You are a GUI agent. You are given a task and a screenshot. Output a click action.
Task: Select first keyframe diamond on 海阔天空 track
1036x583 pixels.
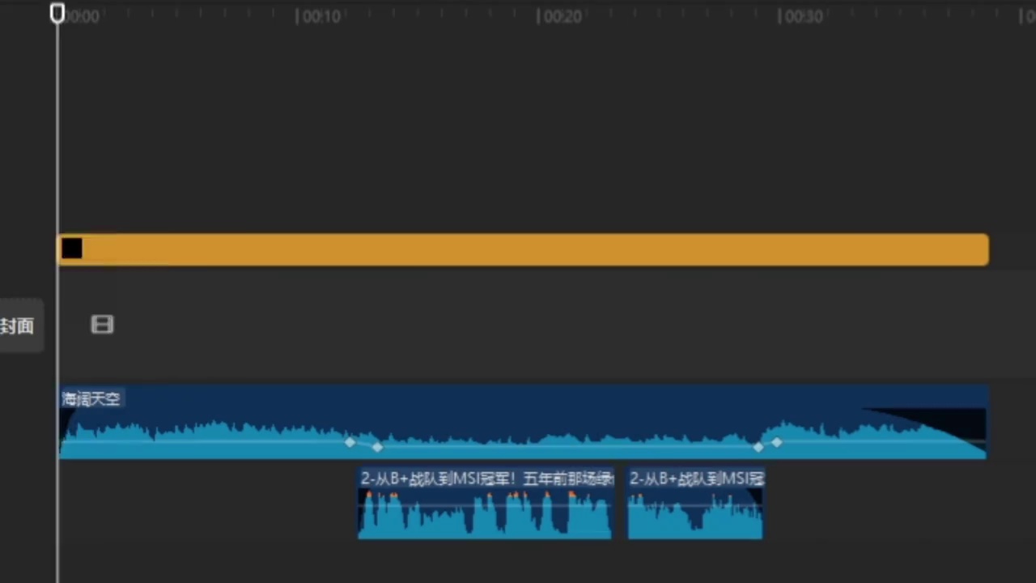(350, 442)
